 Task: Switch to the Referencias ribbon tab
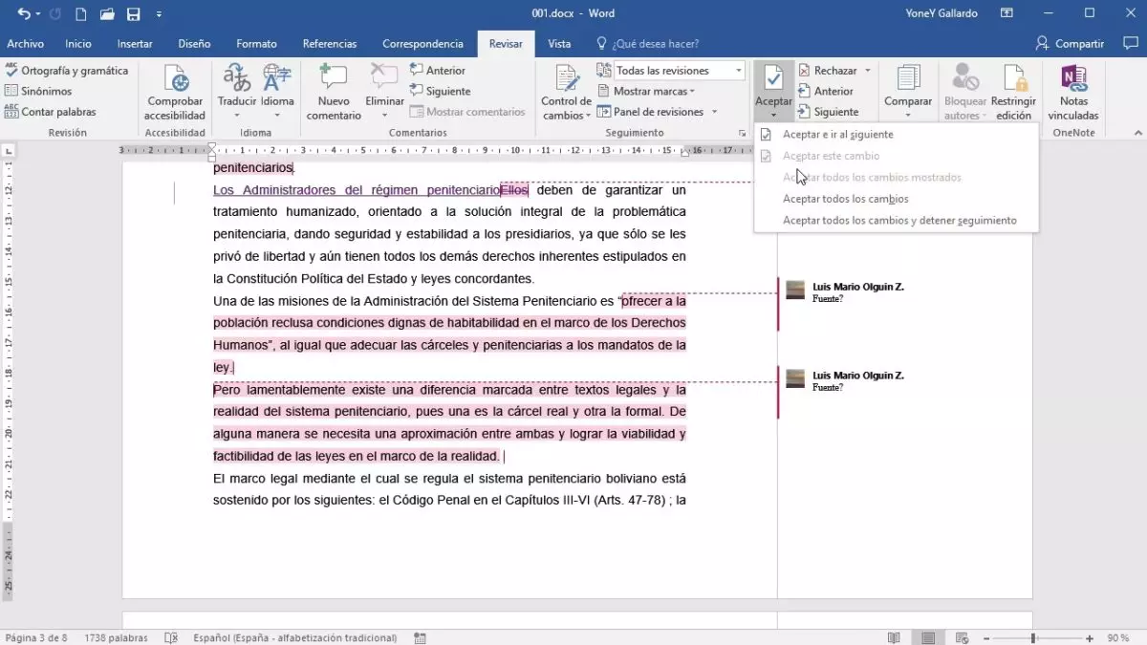[329, 44]
